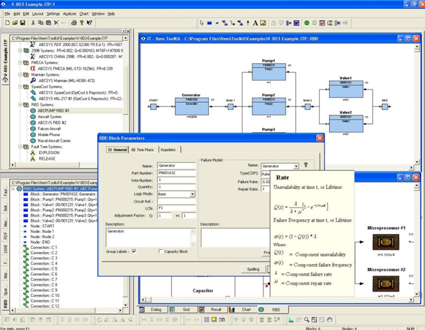Click the help icon beside failure model name

306,165
